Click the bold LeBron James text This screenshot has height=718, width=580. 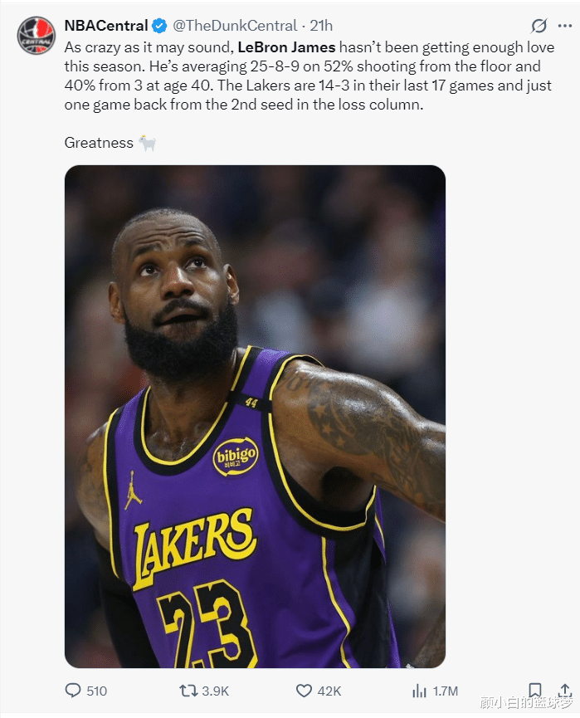[286, 47]
